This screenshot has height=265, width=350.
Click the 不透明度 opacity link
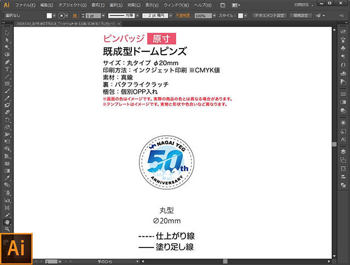tap(184, 16)
